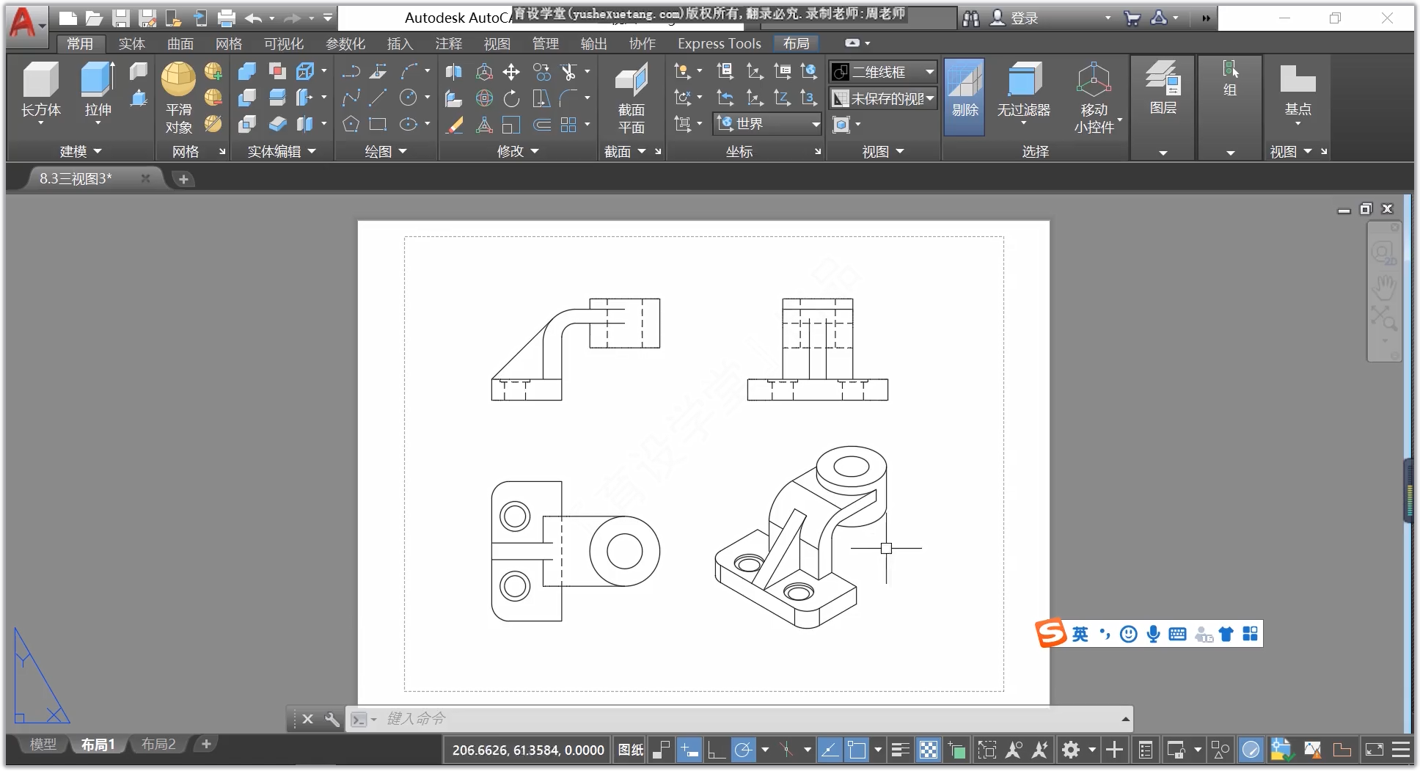Expand the 修改 panel
The height and width of the screenshot is (771, 1420).
(x=518, y=151)
